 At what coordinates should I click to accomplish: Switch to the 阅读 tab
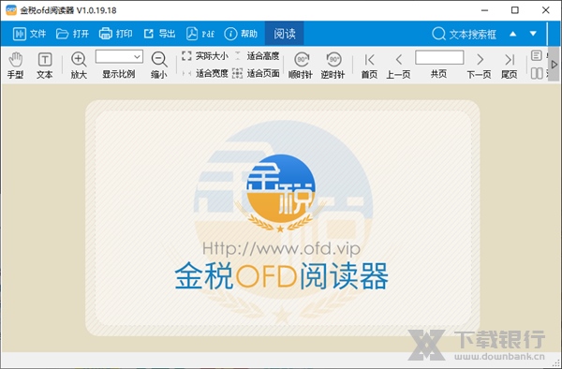pyautogui.click(x=284, y=34)
